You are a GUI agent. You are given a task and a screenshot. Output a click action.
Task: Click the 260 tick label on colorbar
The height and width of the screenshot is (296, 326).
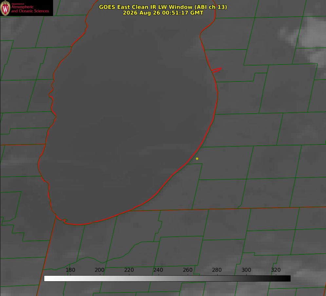click(187, 270)
